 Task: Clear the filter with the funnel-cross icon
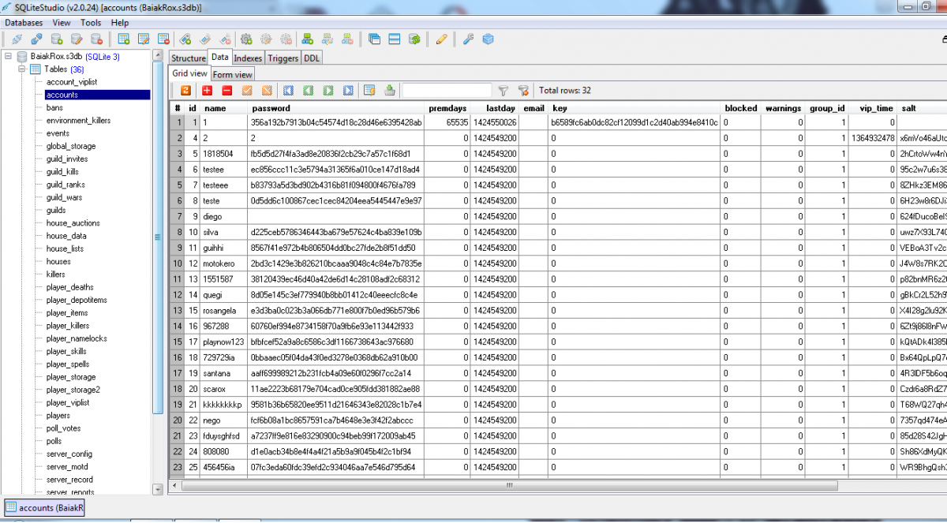pyautogui.click(x=523, y=91)
